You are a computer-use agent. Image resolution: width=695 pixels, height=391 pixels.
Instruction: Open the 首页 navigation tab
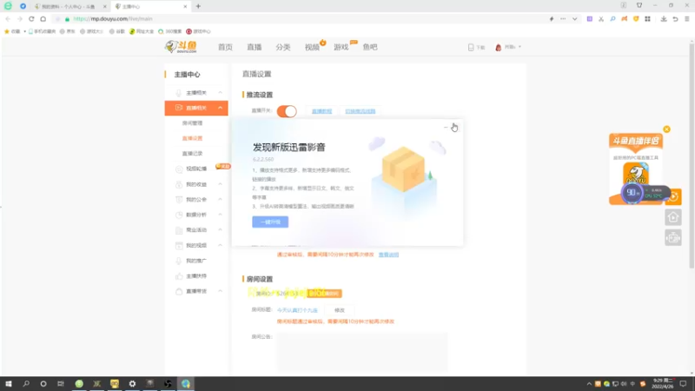(x=225, y=47)
